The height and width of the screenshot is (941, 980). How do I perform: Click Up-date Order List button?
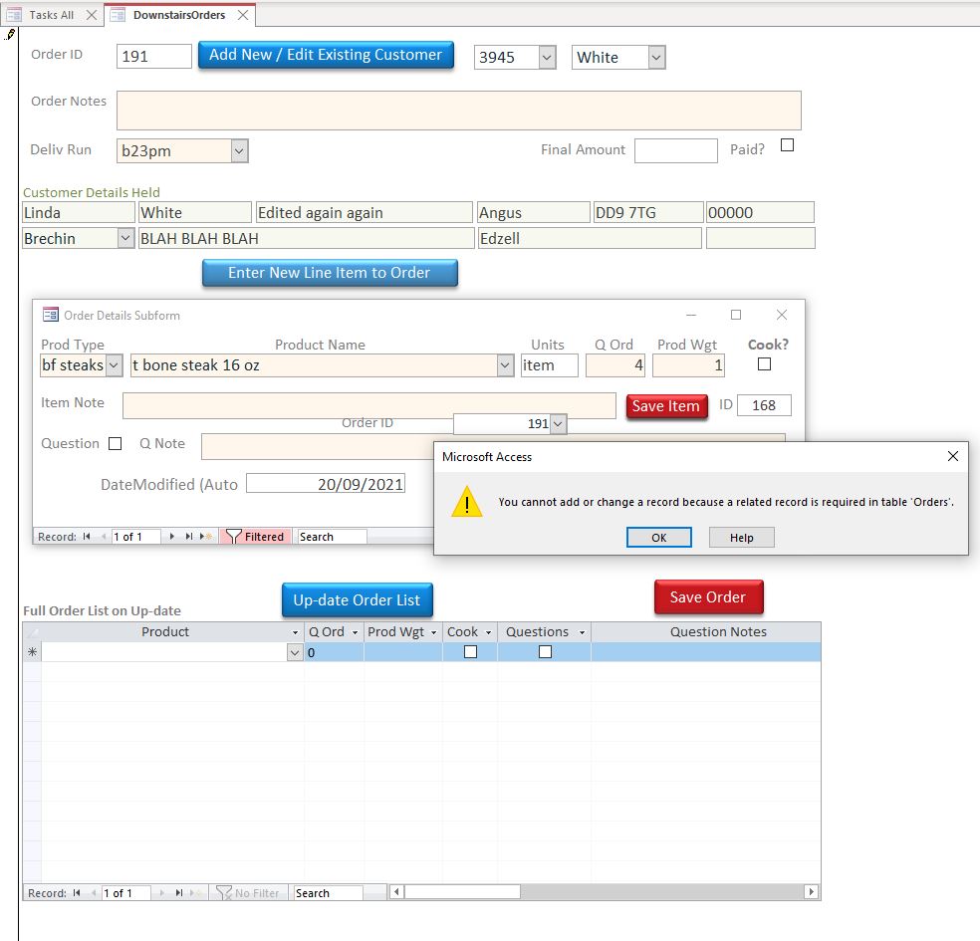coord(357,599)
